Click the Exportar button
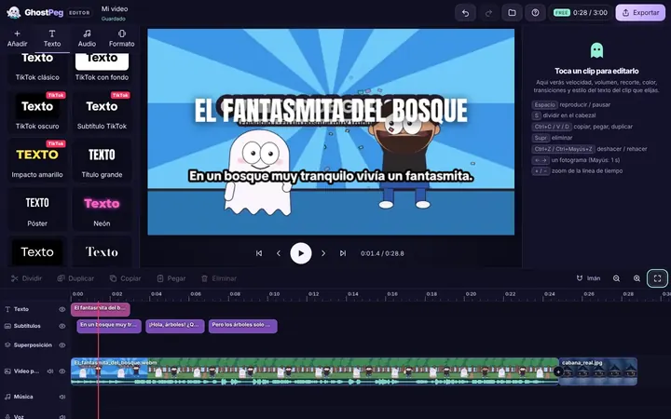671x419 pixels. tap(640, 13)
